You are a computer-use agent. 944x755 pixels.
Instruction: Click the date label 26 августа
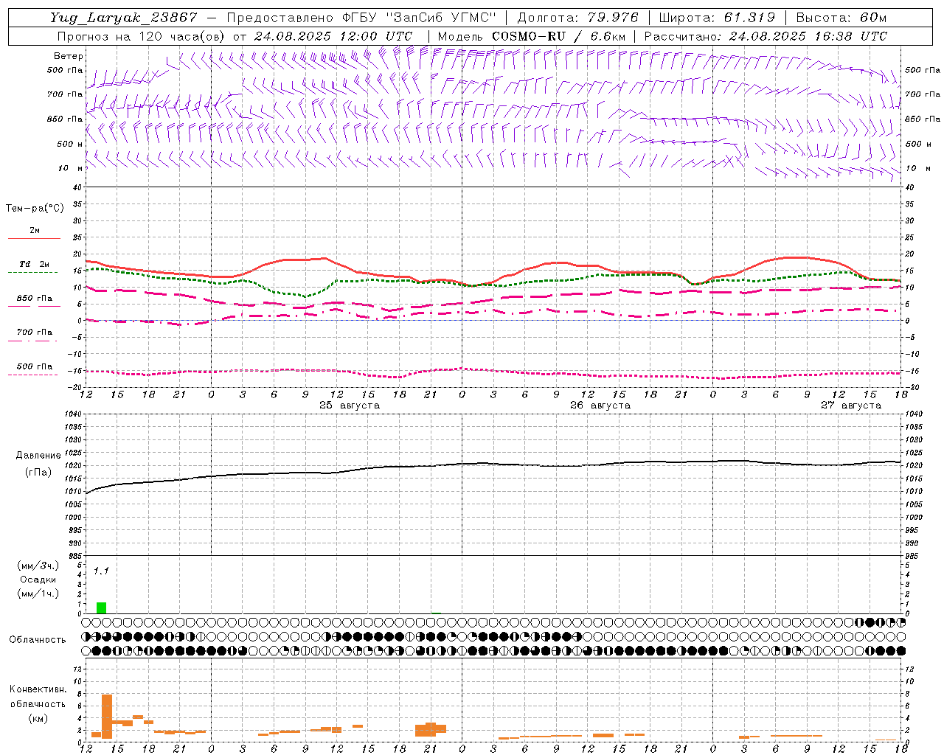(x=600, y=406)
